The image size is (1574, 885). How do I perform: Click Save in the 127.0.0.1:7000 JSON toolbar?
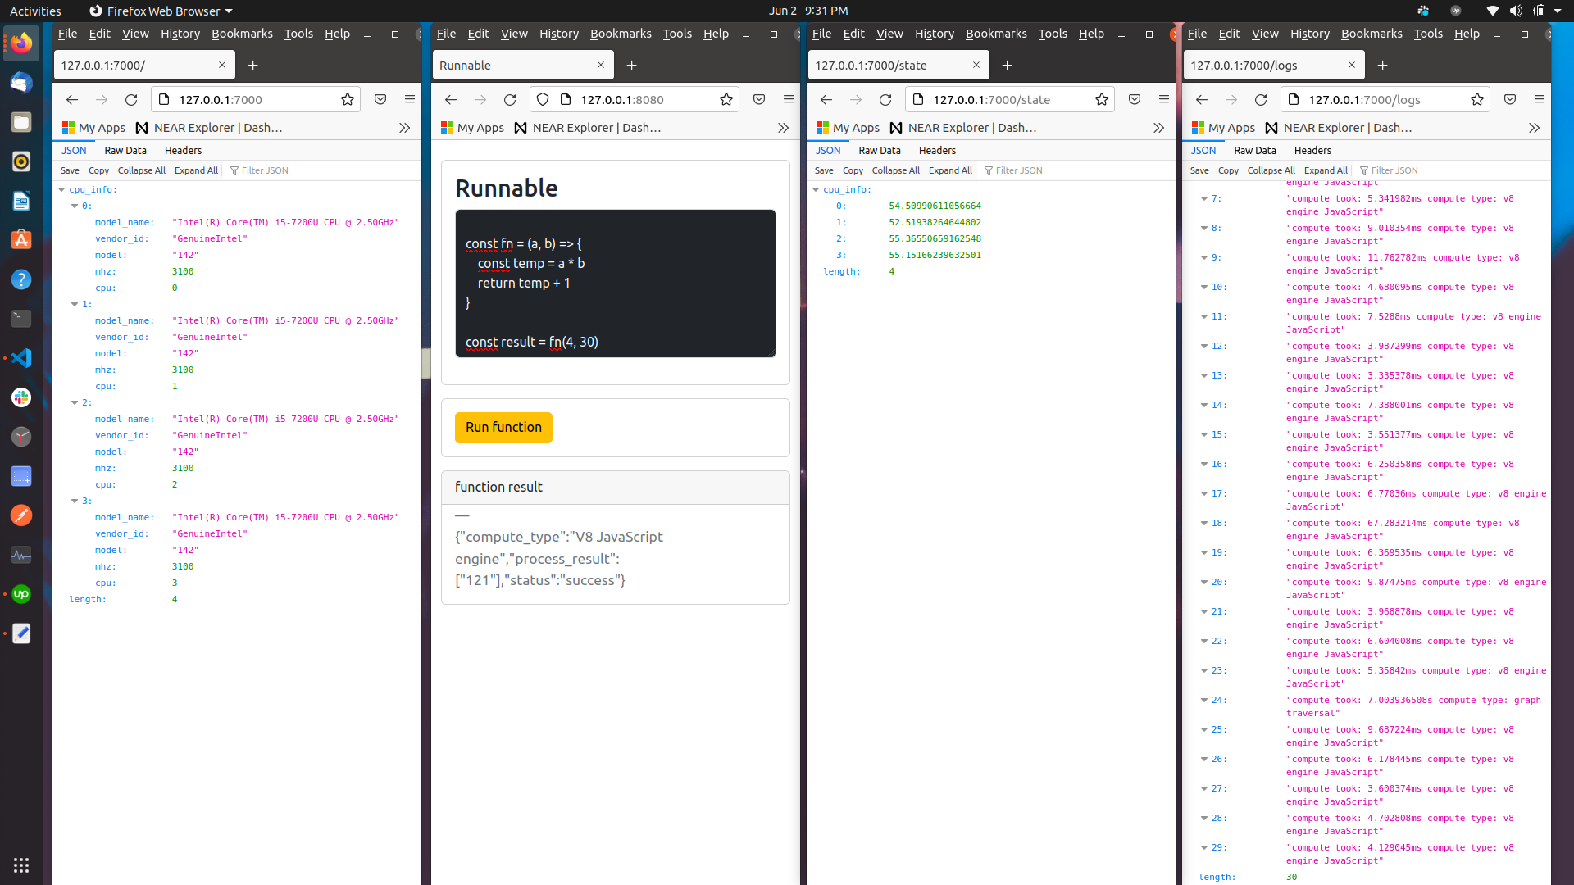click(70, 170)
